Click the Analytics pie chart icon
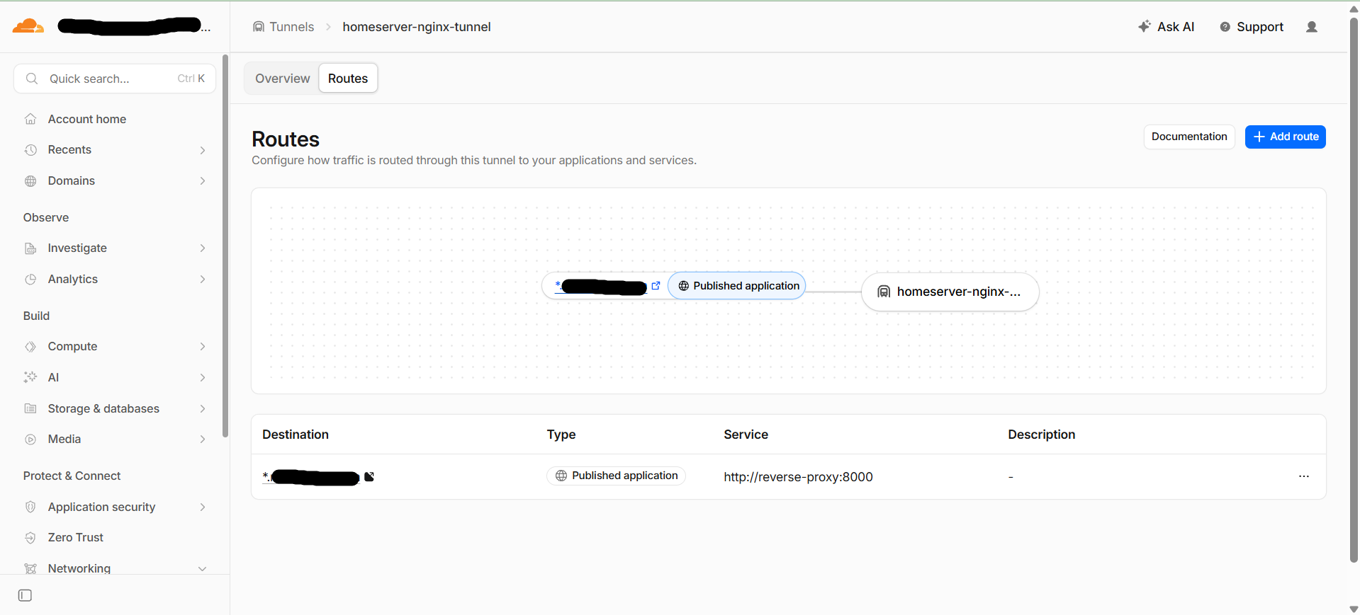 [x=30, y=280]
